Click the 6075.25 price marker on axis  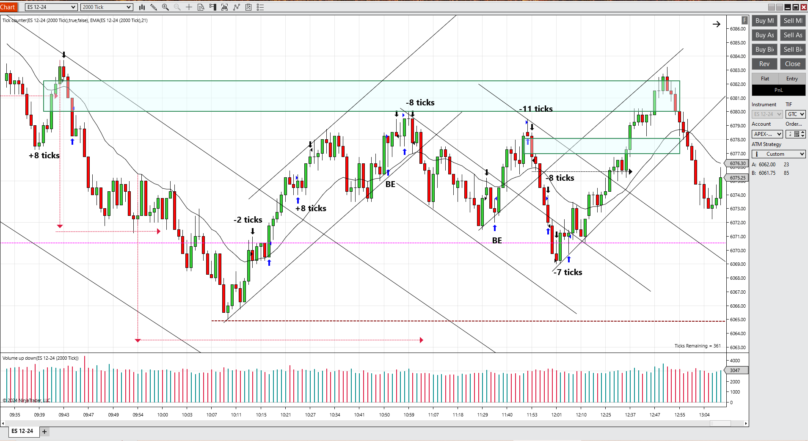click(x=737, y=178)
